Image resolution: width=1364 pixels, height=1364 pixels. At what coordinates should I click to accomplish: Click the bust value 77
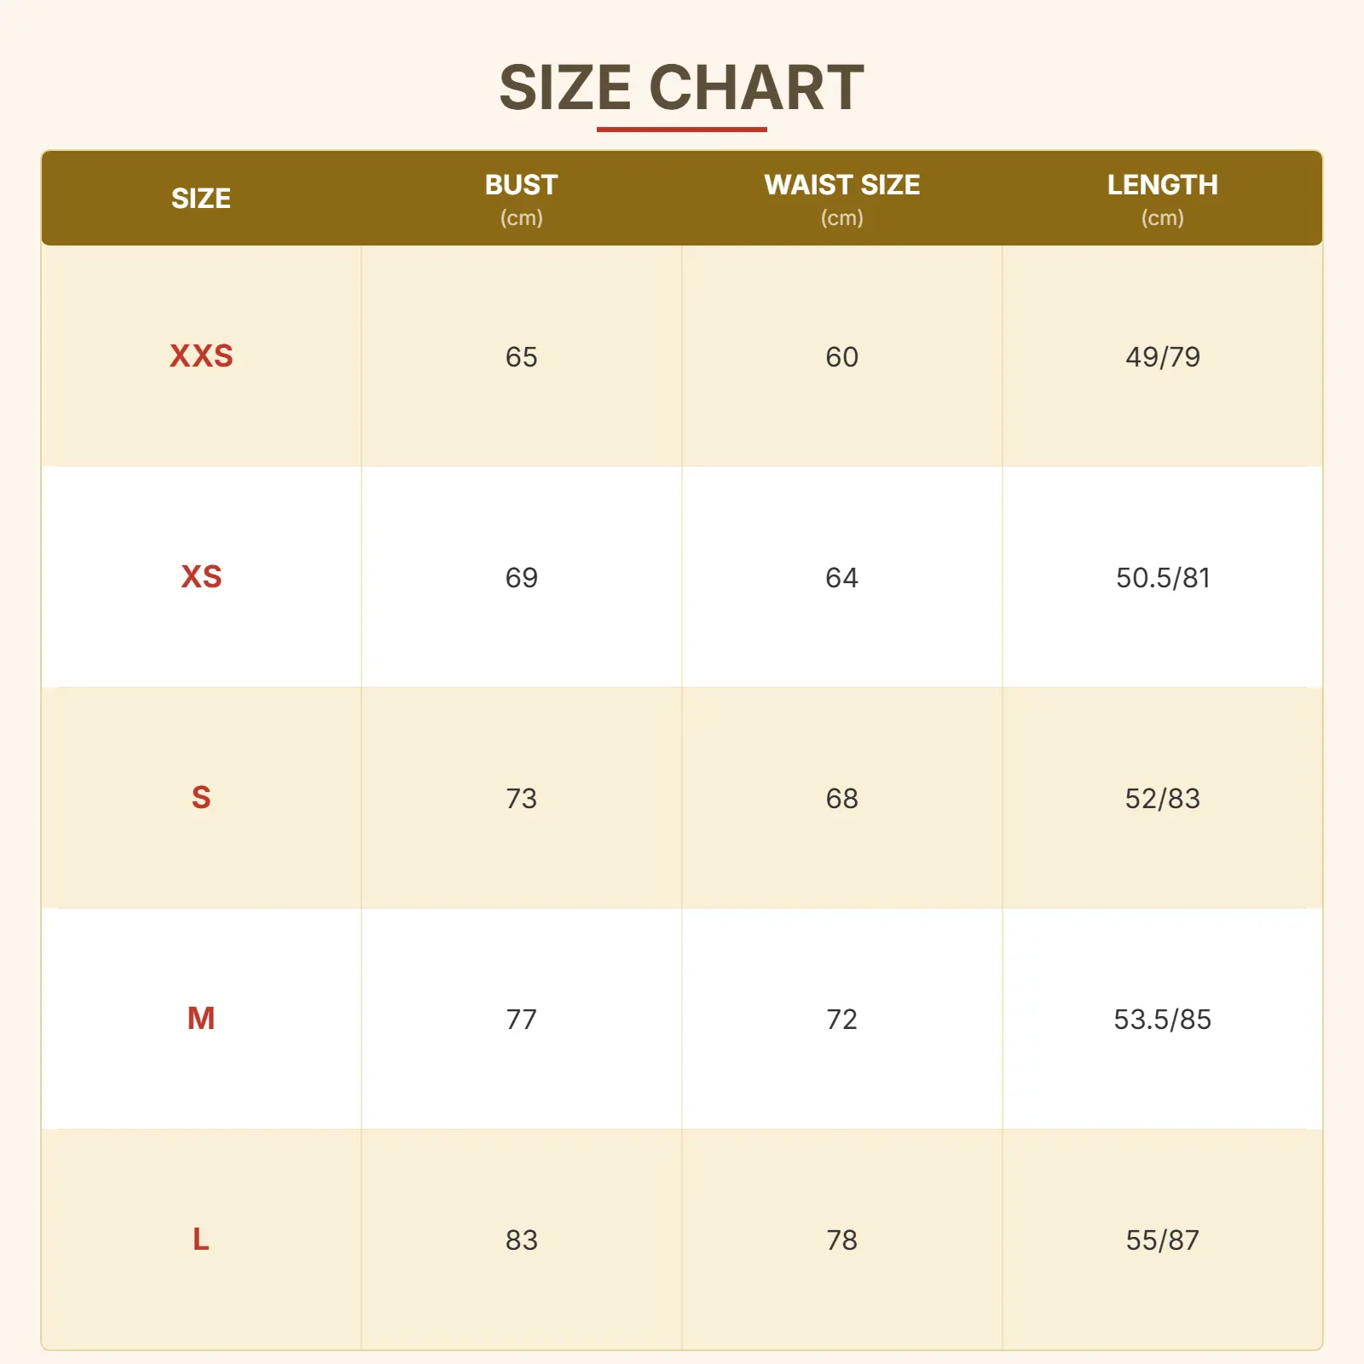[521, 1019]
